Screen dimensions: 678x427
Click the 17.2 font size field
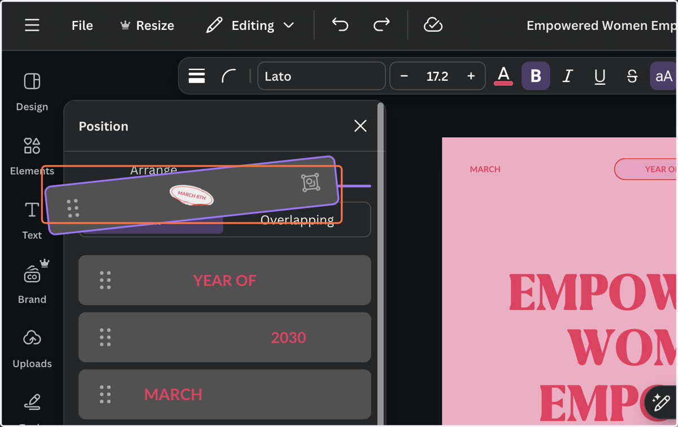pyautogui.click(x=437, y=76)
